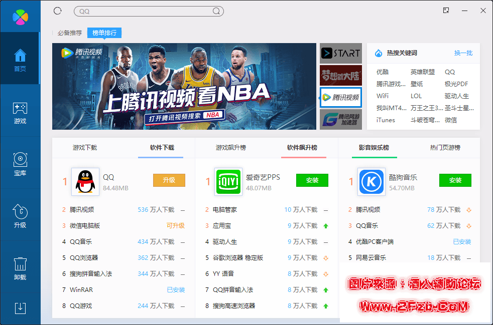
Task: Click the 已安装 label for 优酷PC客户端
Action: [462, 241]
